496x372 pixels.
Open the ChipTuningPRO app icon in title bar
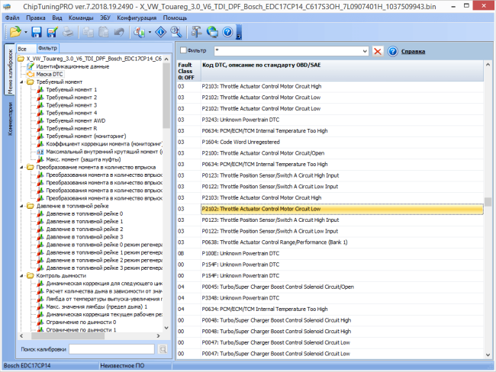(x=7, y=6)
